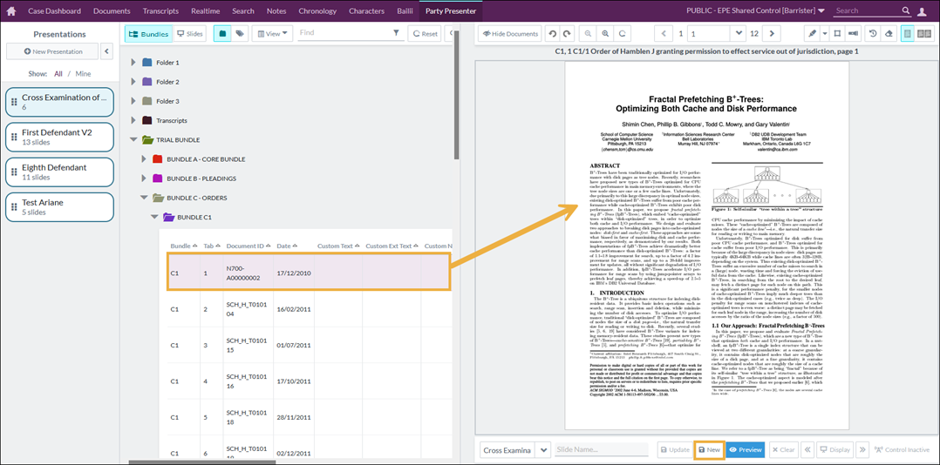Viewport: 940px width, 465px height.
Task: Show All presentations
Action: pyautogui.click(x=58, y=74)
